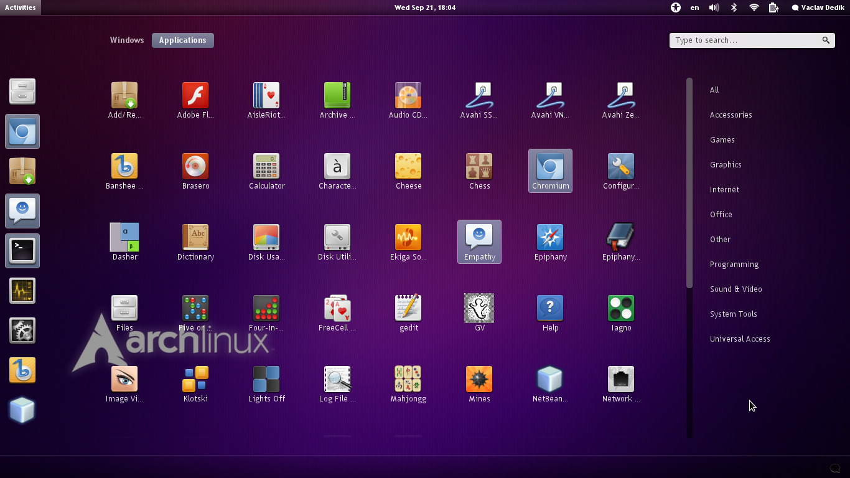Launch Dasher text entry app
Screen dimensions: 850x478
coord(124,242)
